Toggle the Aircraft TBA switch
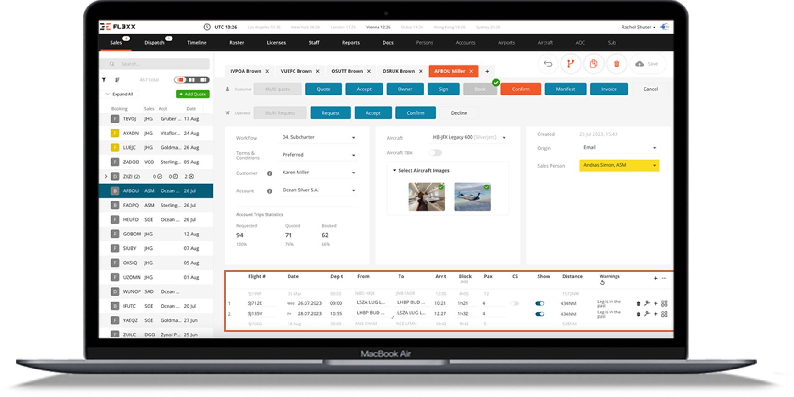 (x=435, y=153)
